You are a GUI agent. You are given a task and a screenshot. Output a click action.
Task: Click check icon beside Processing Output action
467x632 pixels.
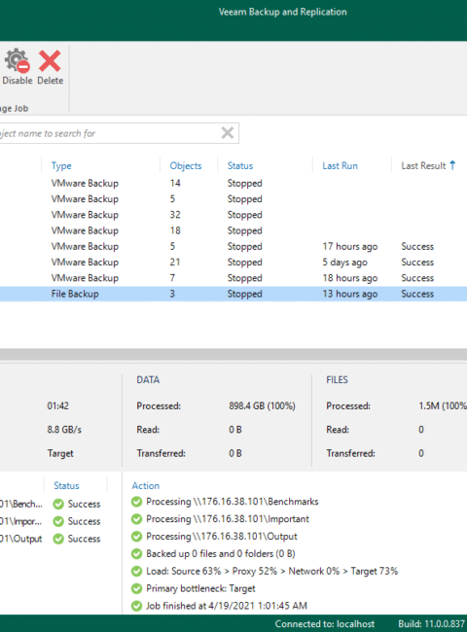click(137, 536)
